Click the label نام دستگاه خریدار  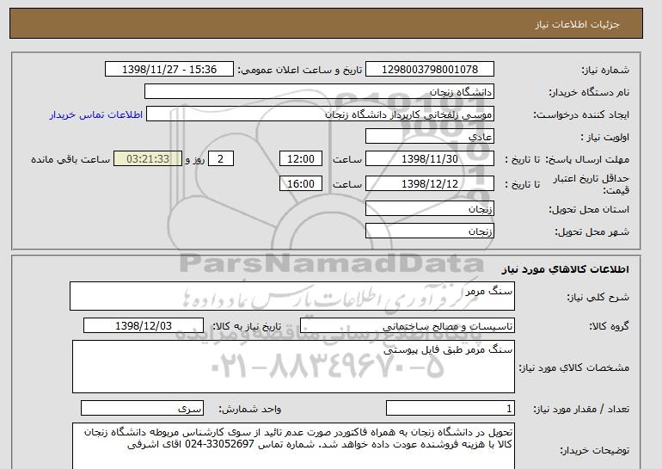[590, 92]
